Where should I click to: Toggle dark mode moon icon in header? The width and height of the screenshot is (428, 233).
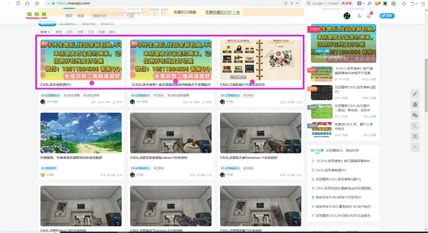click(360, 16)
